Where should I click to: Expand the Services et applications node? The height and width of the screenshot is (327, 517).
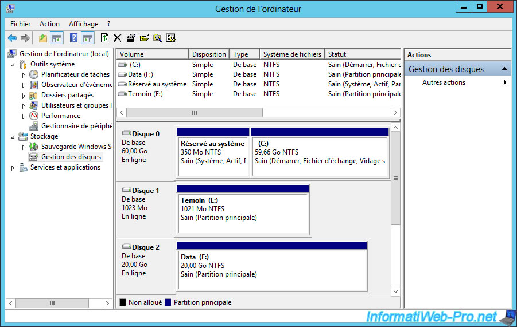click(13, 168)
